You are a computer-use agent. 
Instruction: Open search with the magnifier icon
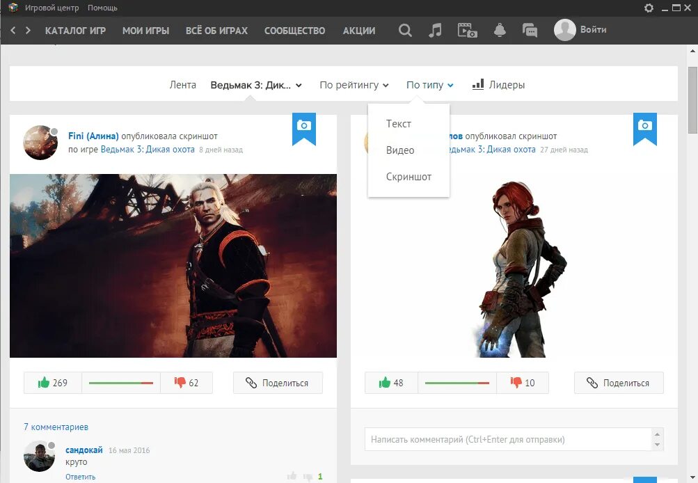pos(405,30)
